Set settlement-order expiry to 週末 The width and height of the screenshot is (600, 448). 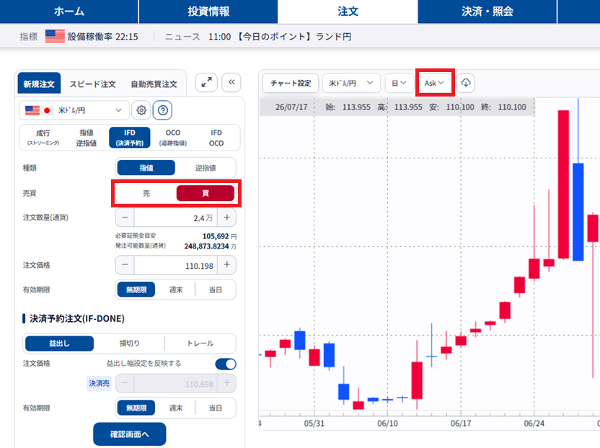point(176,408)
